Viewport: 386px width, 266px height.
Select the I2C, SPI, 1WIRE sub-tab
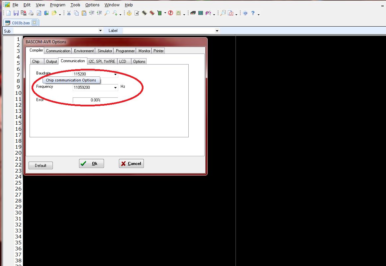click(102, 61)
